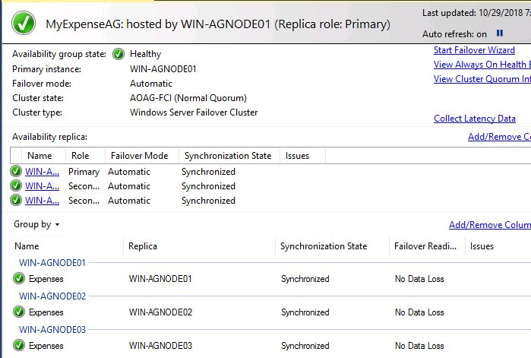The height and width of the screenshot is (358, 531).
Task: Sort by the Failover Mode column header
Action: point(139,156)
